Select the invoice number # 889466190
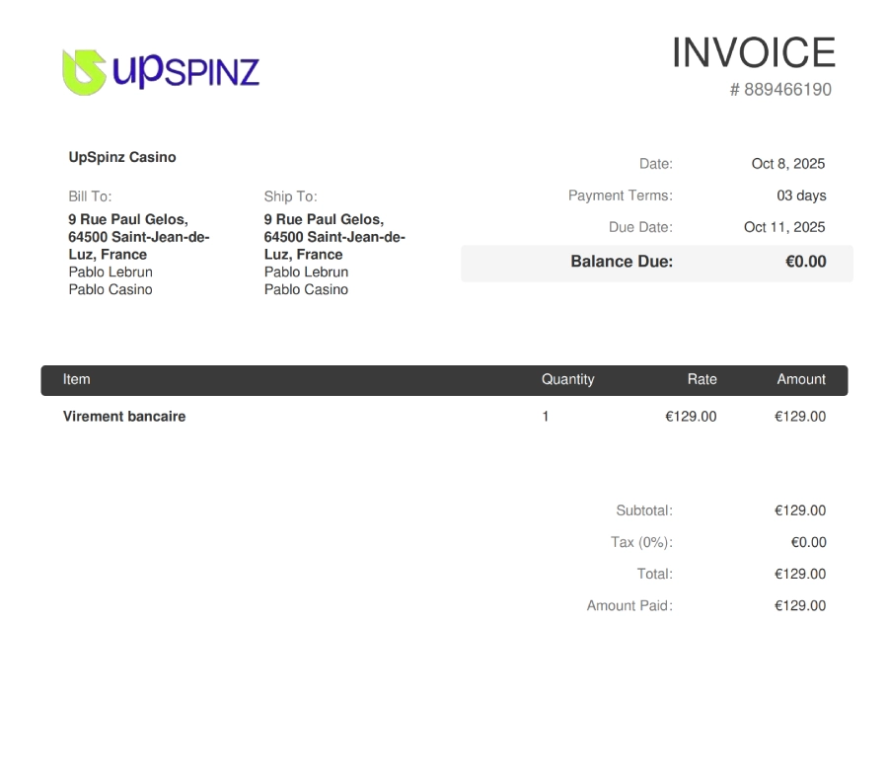The image size is (888, 781). point(781,92)
